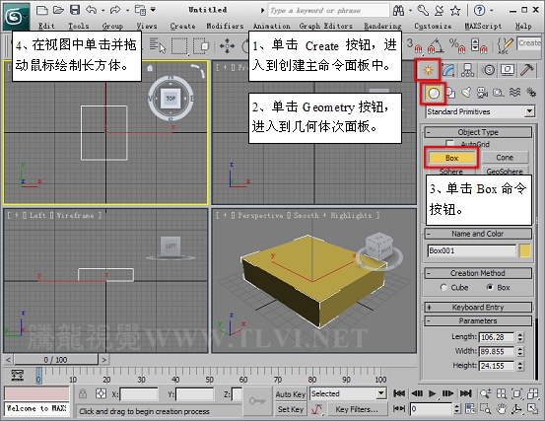The height and width of the screenshot is (421, 545).
Task: Collapse the Object Type rollout
Action: pyautogui.click(x=478, y=132)
